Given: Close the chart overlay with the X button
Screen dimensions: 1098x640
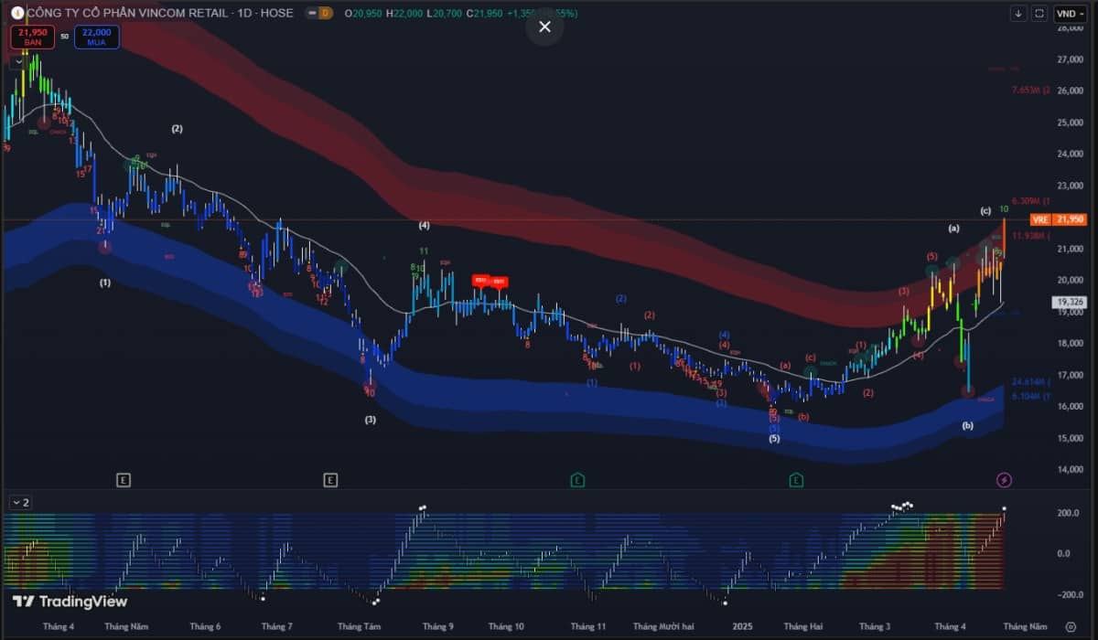Looking at the screenshot, I should point(544,27).
